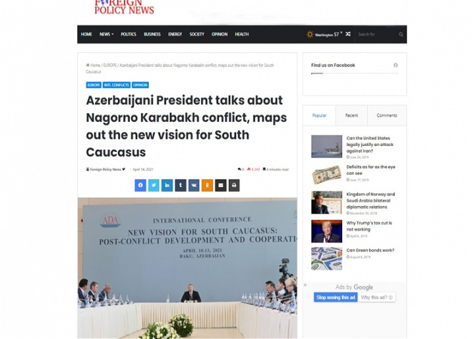The image size is (472, 339).
Task: Share via Odnoklassniki orange icon
Action: point(208,185)
